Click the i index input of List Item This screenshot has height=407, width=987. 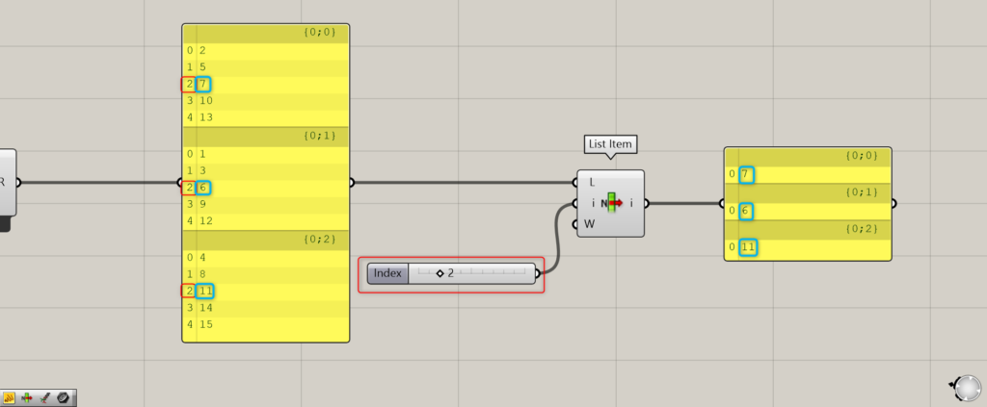[x=593, y=203]
